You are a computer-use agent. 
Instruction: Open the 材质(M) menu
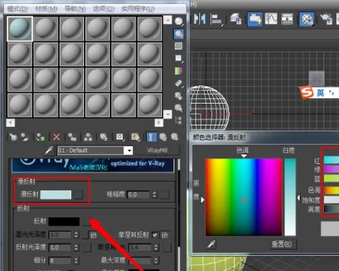46,9
